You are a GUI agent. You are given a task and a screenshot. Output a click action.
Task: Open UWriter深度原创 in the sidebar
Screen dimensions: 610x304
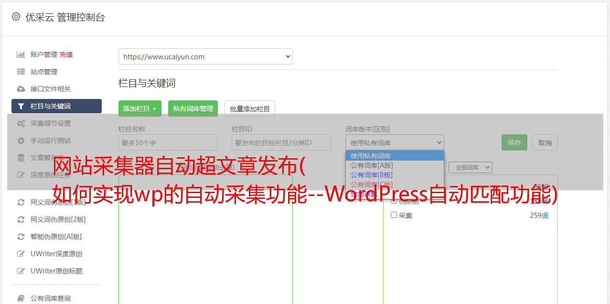pyautogui.click(x=56, y=254)
